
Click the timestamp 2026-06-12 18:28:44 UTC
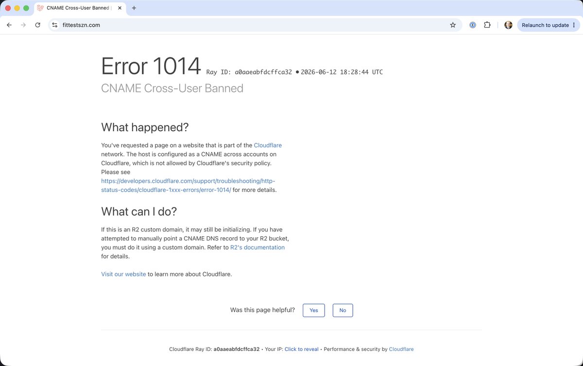click(x=342, y=72)
